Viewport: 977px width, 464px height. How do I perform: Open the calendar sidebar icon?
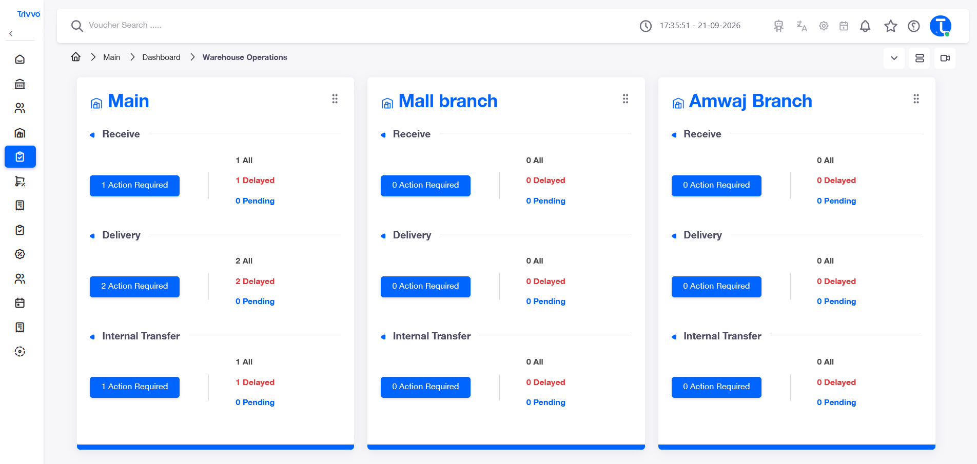pos(20,303)
